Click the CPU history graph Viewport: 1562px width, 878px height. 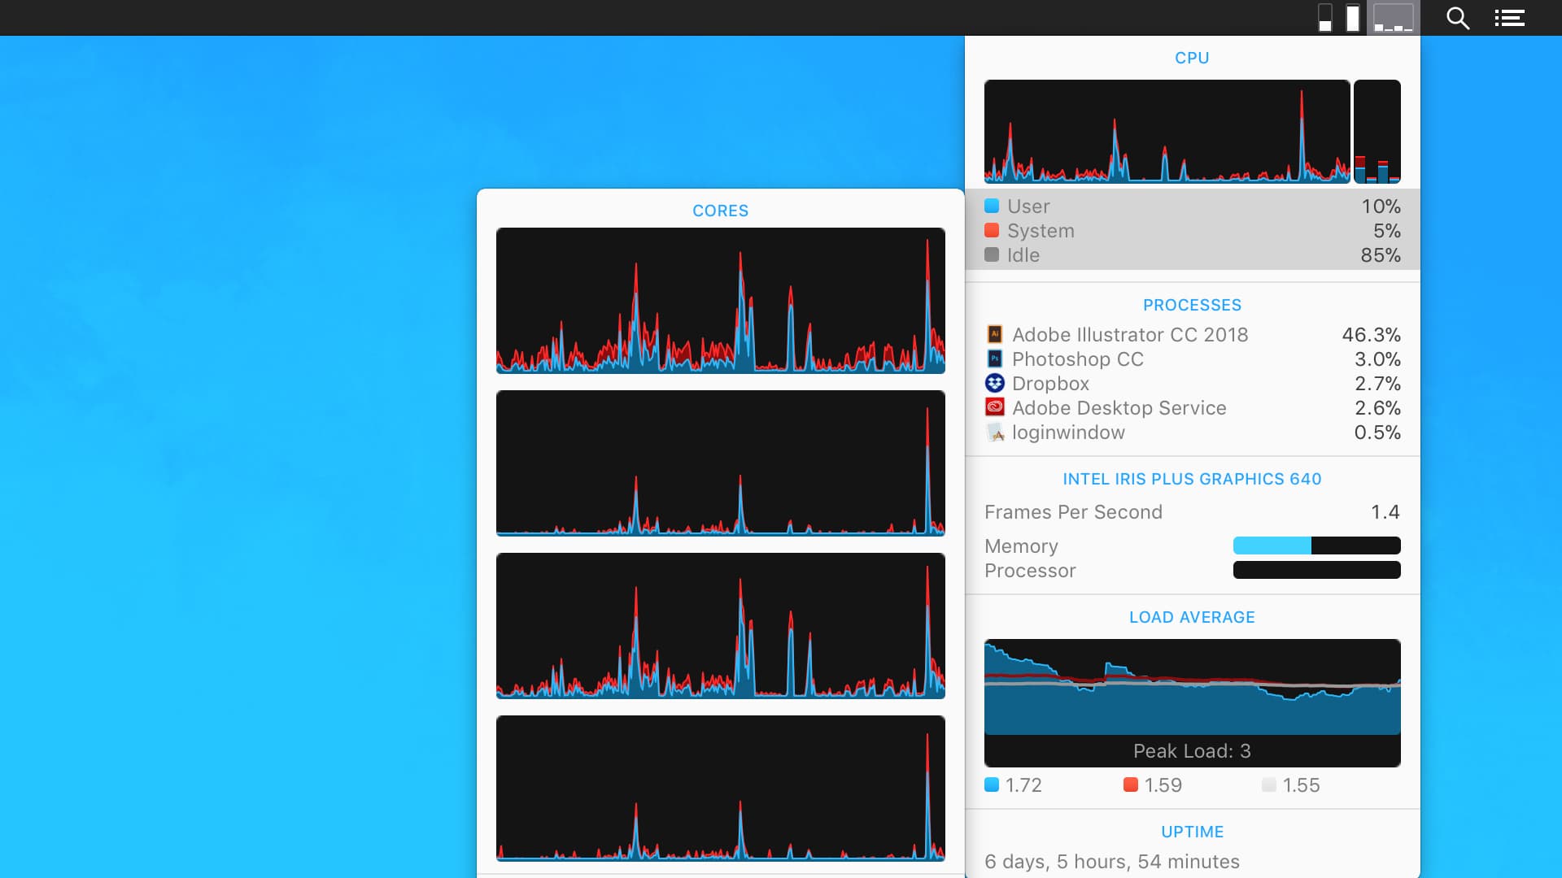[1167, 131]
